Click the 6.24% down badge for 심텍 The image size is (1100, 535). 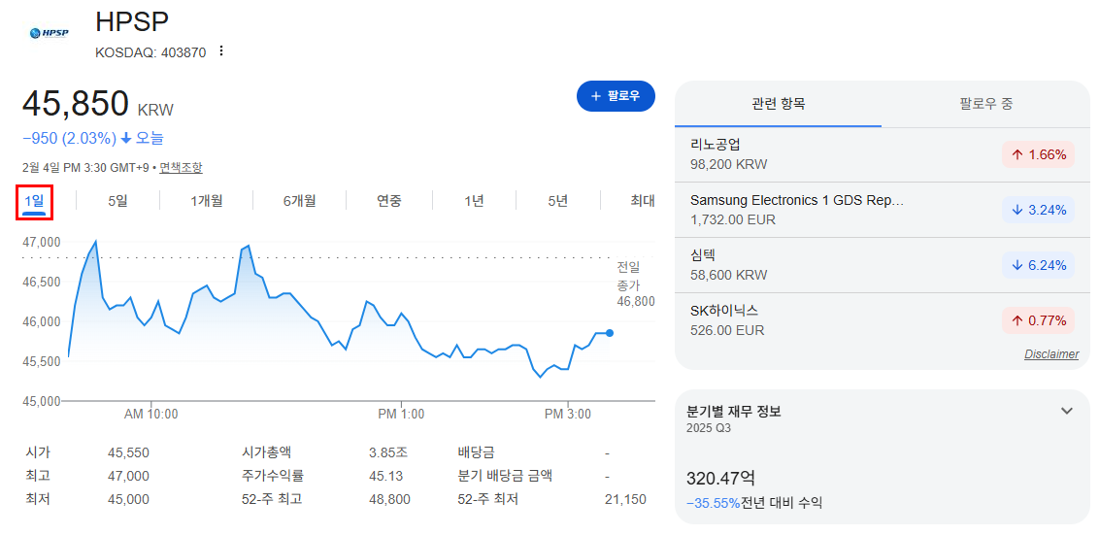pyautogui.click(x=1038, y=265)
